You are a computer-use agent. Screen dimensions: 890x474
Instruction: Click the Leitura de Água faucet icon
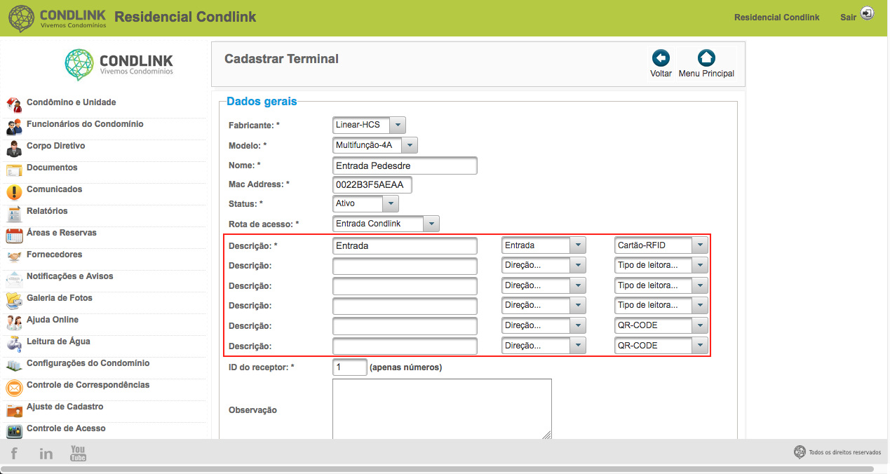(14, 344)
